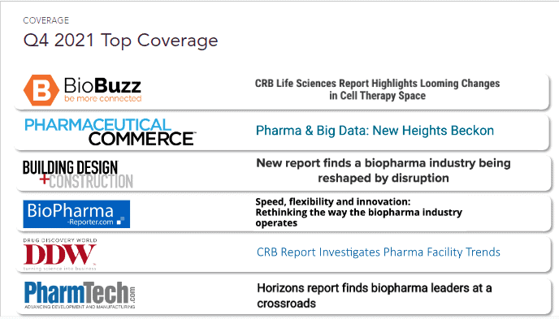Screen dimensions: 559x319
Task: Click the Pharmaceutical Commerce logo
Action: 110,132
